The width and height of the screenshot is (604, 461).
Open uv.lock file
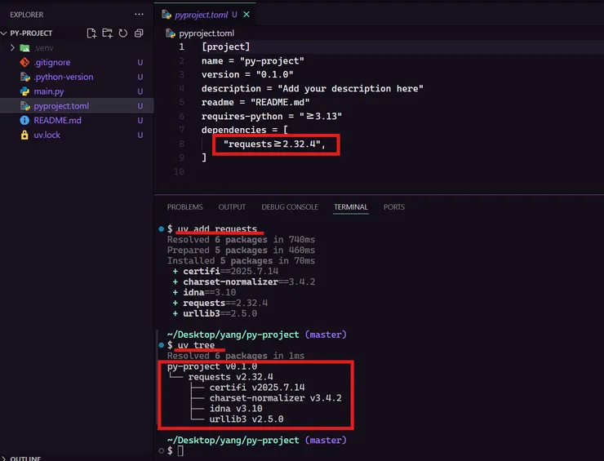[47, 135]
